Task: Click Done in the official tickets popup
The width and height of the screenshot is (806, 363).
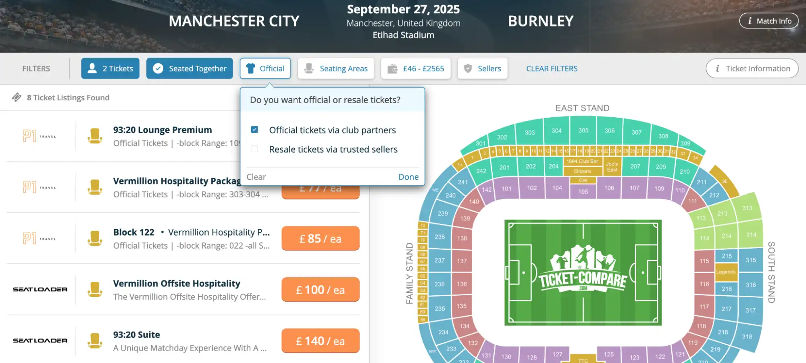Action: (x=408, y=176)
